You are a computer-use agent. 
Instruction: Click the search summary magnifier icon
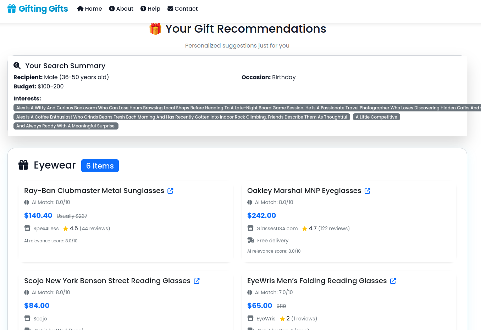17,66
